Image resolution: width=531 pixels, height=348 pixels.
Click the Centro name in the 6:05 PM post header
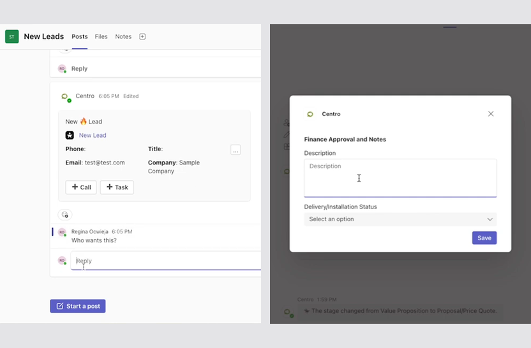(x=85, y=96)
